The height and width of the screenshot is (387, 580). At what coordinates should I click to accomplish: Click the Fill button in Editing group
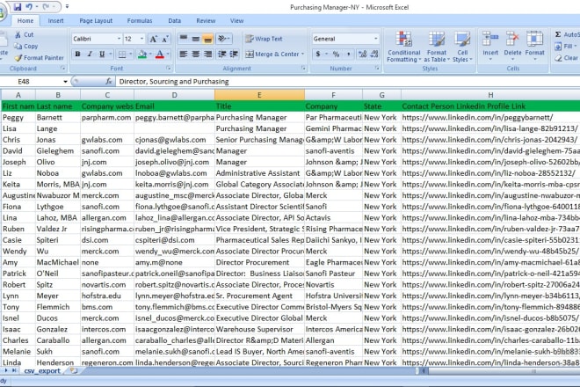point(566,47)
